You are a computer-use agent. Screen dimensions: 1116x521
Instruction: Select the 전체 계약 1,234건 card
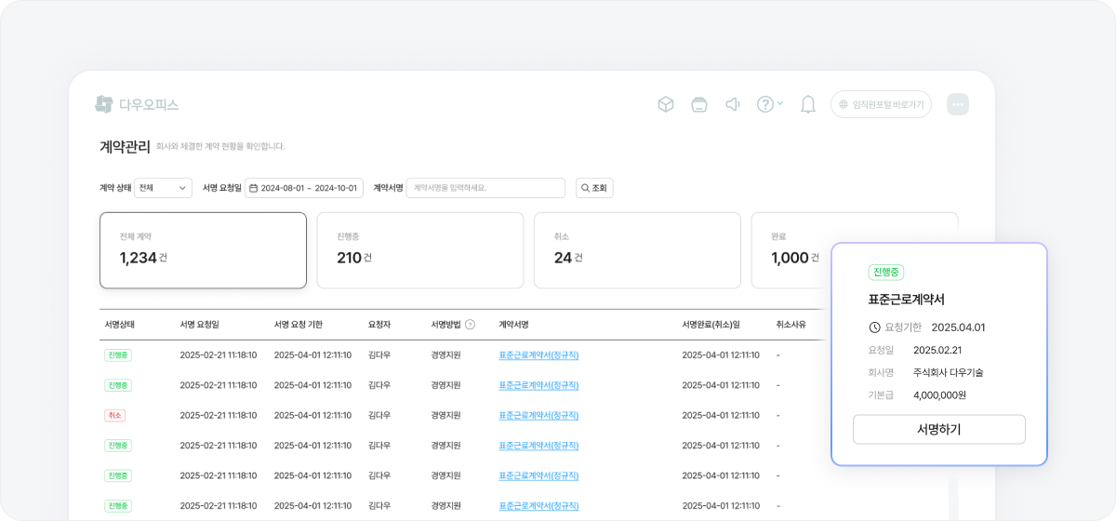pos(203,250)
